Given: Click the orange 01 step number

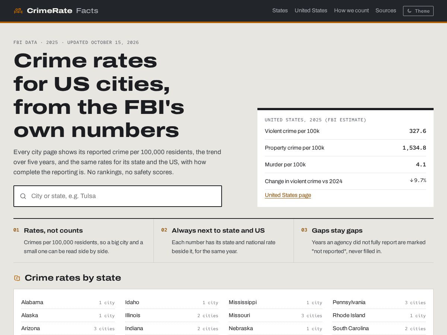Looking at the screenshot, I should click(x=16, y=230).
